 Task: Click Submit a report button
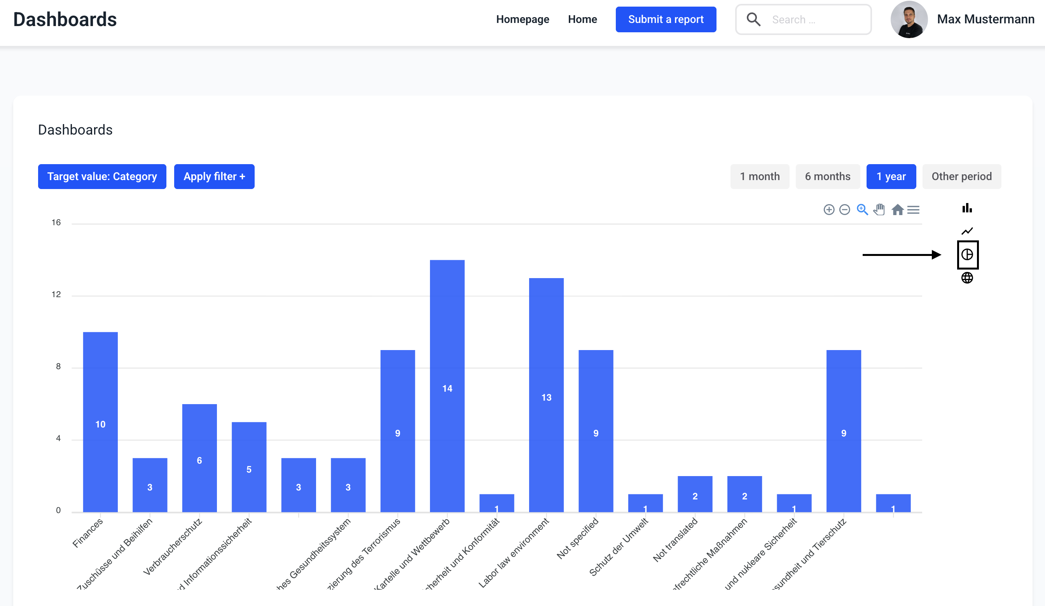point(666,19)
